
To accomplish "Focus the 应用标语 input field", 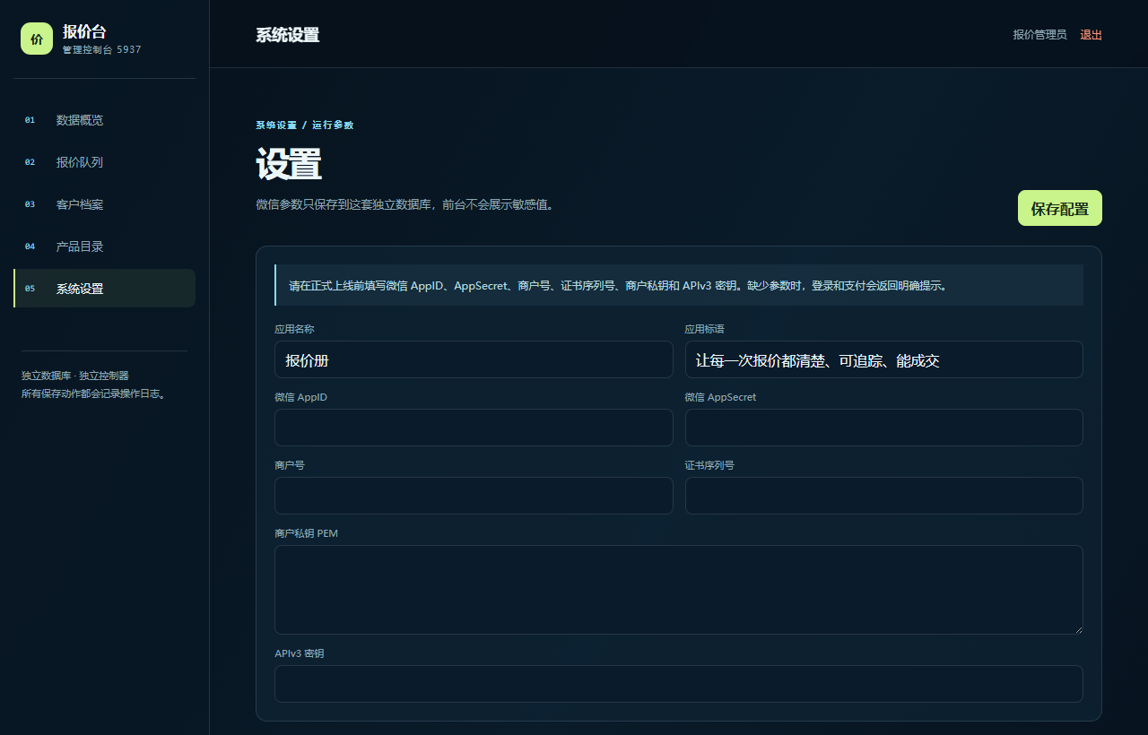I will [x=883, y=359].
